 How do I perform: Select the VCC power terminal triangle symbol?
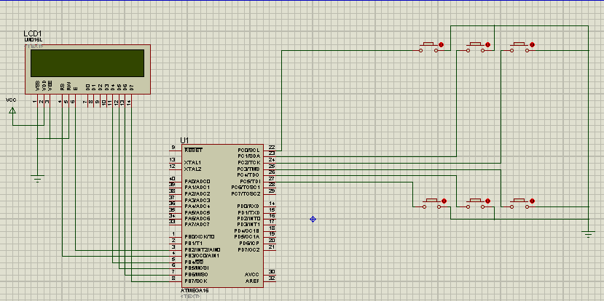(x=12, y=111)
